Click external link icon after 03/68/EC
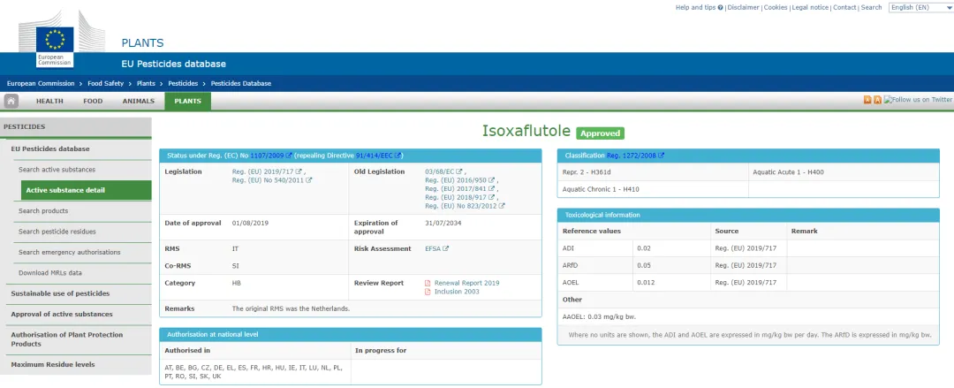Image resolution: width=954 pixels, height=388 pixels. [459, 171]
